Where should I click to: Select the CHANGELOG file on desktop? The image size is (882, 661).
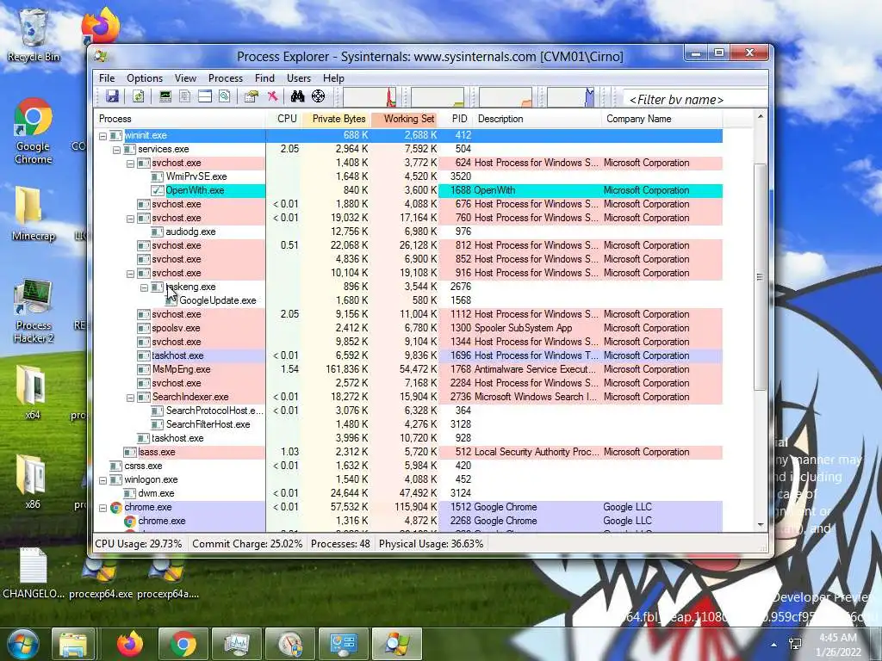[x=34, y=573]
